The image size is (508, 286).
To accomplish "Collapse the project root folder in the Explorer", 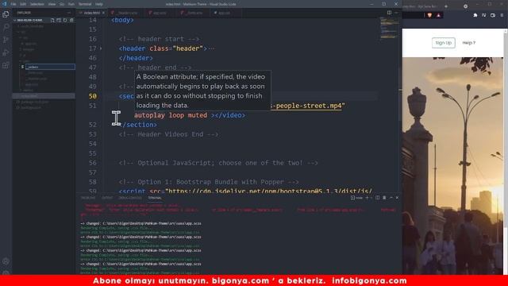I will click(15, 20).
